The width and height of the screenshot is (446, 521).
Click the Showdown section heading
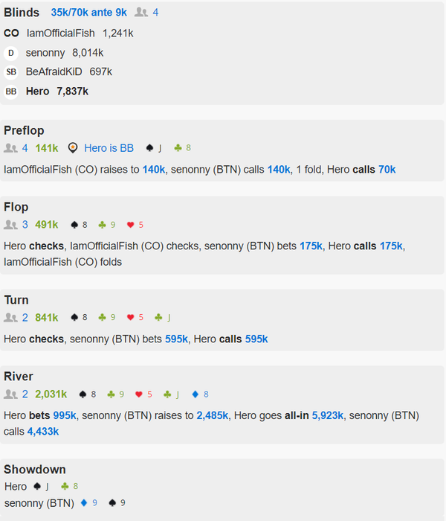tap(35, 470)
